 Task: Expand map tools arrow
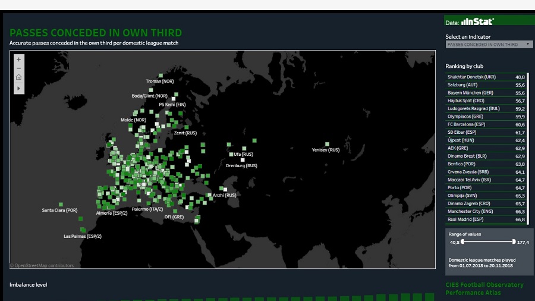[x=19, y=89]
